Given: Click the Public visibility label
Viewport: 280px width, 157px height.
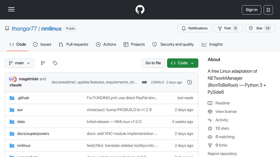Looking at the screenshot, I should pos(71,28).
